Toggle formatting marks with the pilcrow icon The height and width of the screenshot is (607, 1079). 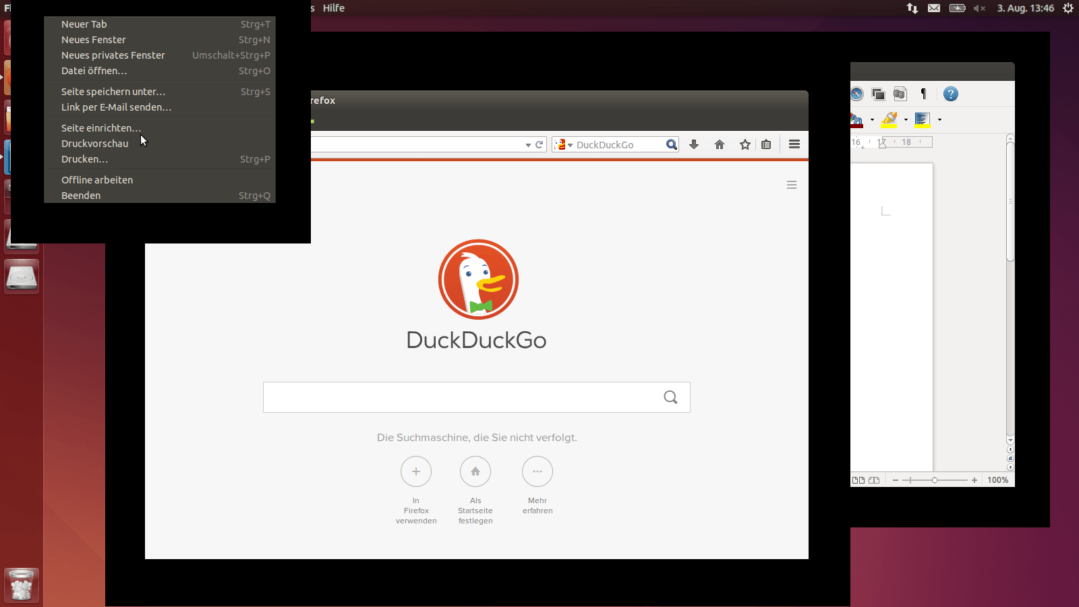[924, 94]
